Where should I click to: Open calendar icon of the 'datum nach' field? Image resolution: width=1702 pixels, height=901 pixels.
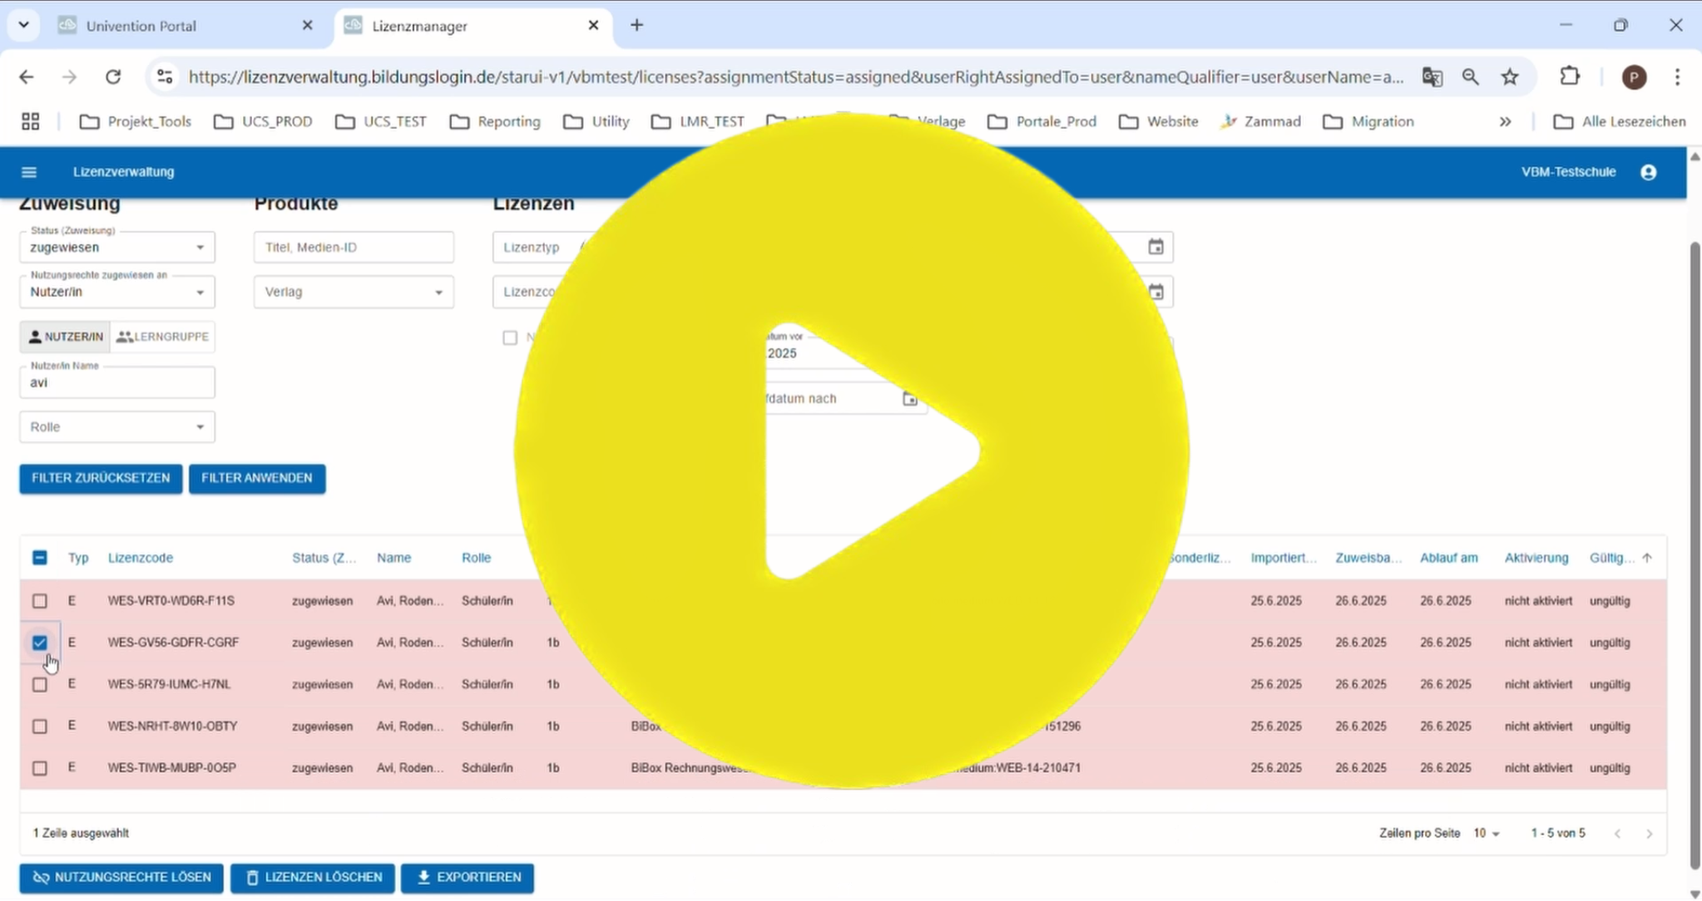pos(910,399)
